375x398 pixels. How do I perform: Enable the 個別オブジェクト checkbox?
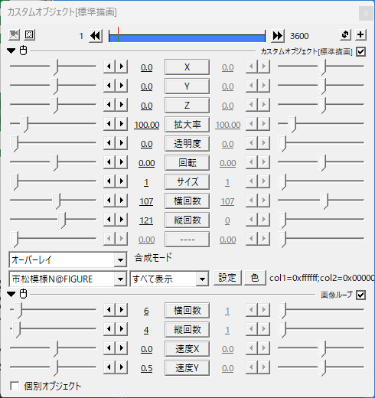coord(15,386)
